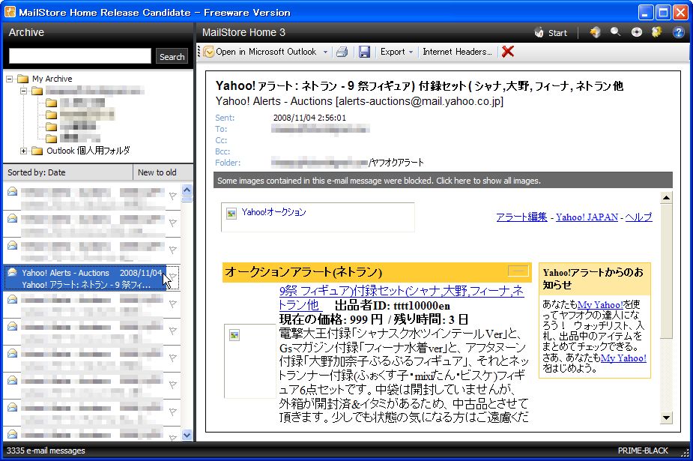The height and width of the screenshot is (461, 693).
Task: Click envelope icon of Yahoo! Alerts message
Action: [x=13, y=272]
